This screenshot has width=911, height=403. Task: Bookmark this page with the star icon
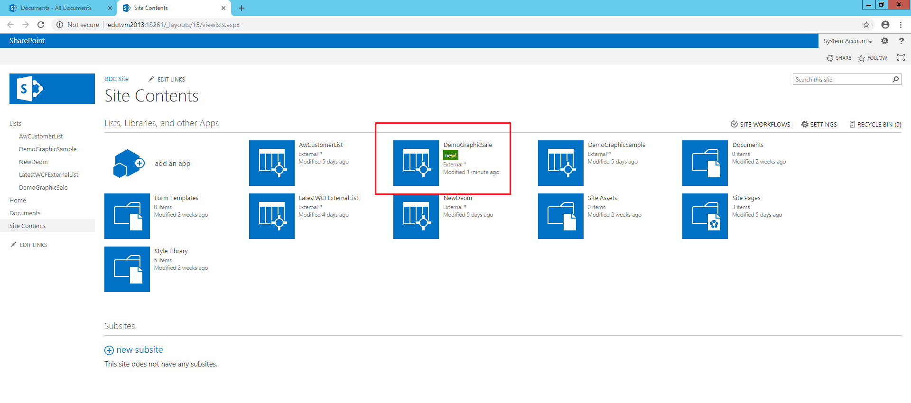pos(866,25)
